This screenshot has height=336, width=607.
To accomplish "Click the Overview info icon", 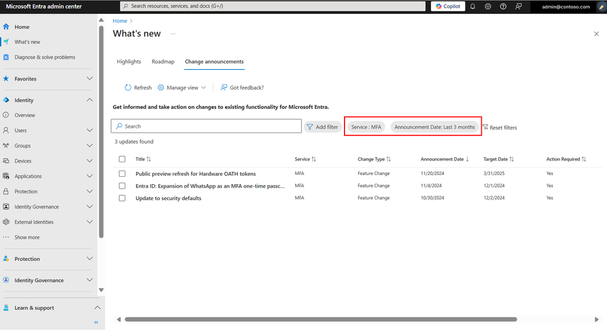I will (x=6, y=115).
